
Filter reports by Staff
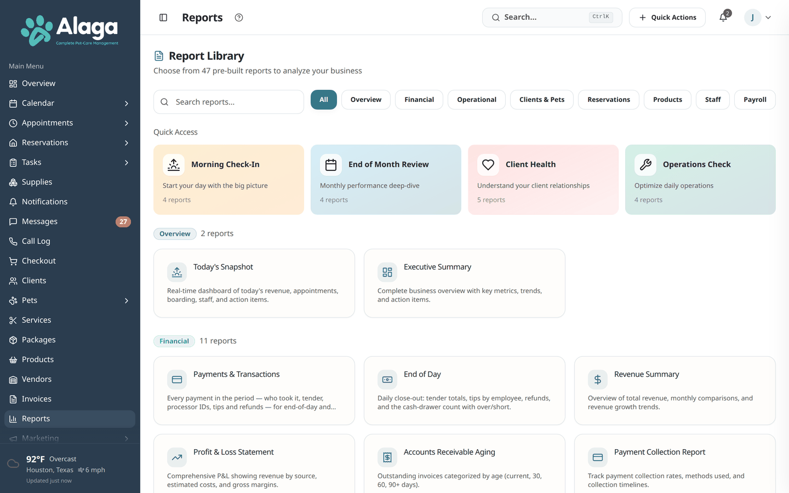(713, 100)
